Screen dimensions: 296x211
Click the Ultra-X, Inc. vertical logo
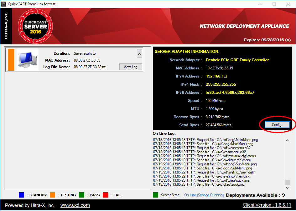click(6, 27)
